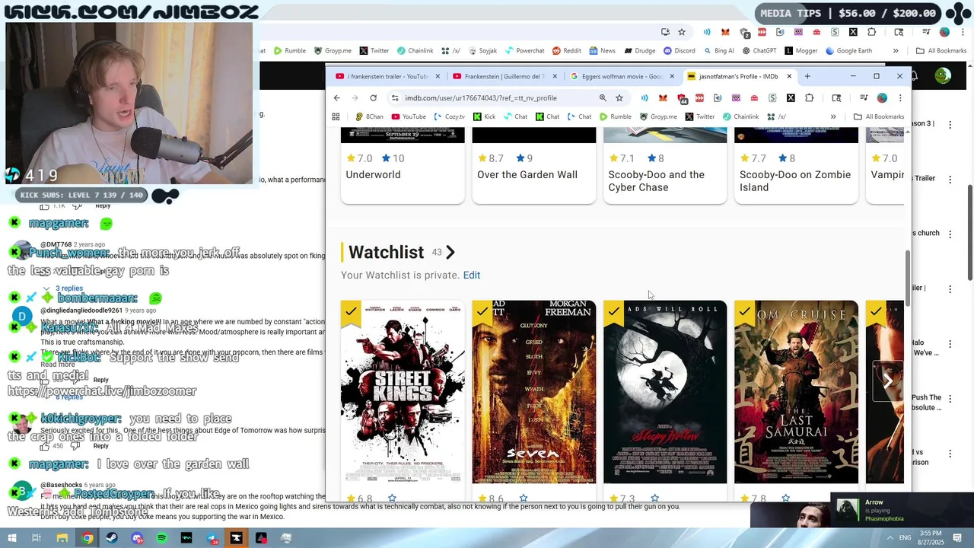Open the Discord bookmark in back window
Viewport: 974px width, 548px height.
679,51
